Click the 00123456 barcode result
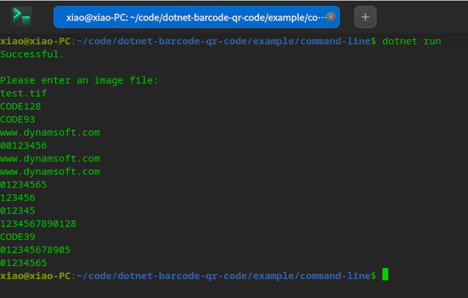Screen dimensions: 468x298 point(24,145)
